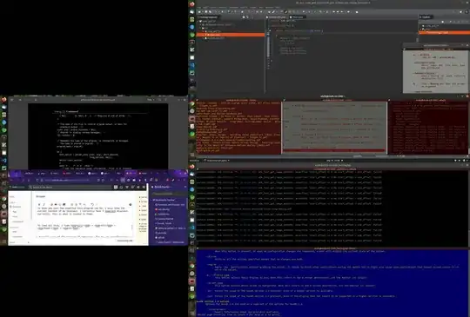This screenshot has height=317, width=470.
Task: Collapse the Bookmarks Toolbar folder
Action: tap(152, 200)
